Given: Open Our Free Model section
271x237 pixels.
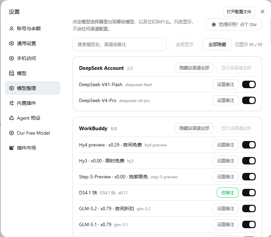Looking at the screenshot, I should (x=33, y=133).
